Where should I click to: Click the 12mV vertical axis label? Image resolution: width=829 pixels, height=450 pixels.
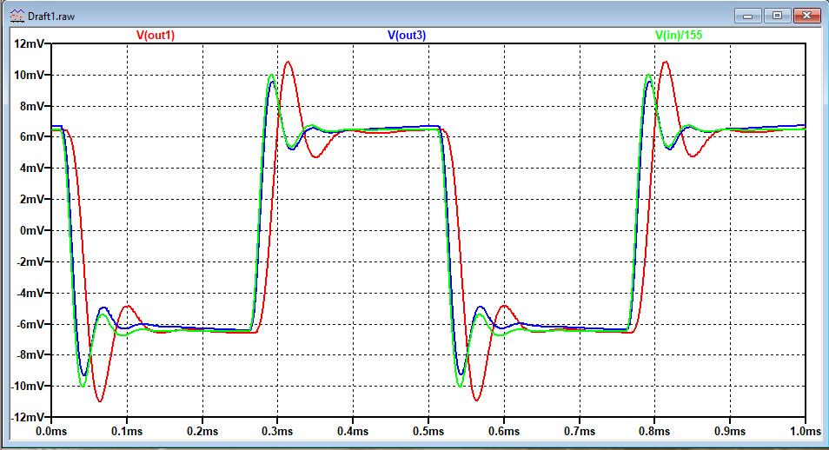pyautogui.click(x=30, y=43)
